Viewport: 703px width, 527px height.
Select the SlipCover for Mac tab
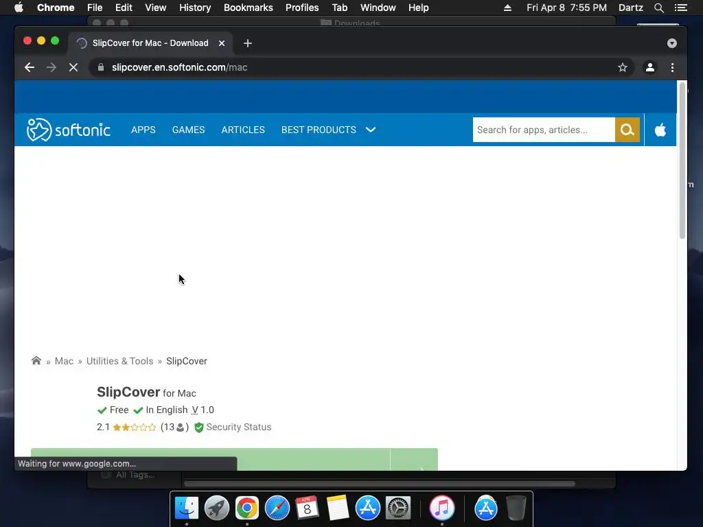coord(150,43)
